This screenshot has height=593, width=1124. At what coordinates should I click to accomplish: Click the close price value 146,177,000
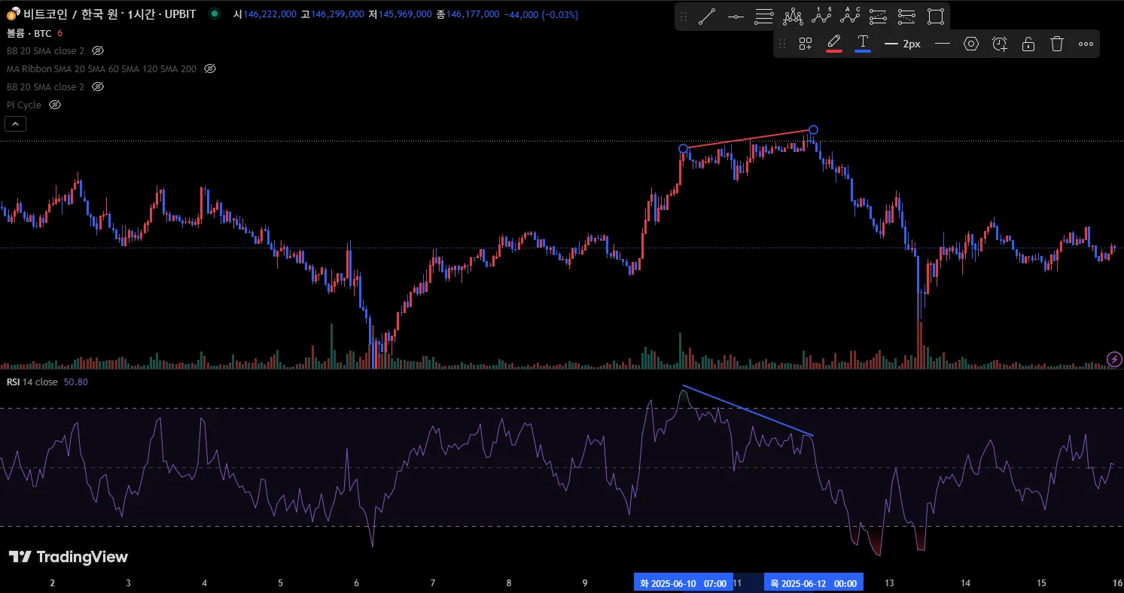[473, 14]
